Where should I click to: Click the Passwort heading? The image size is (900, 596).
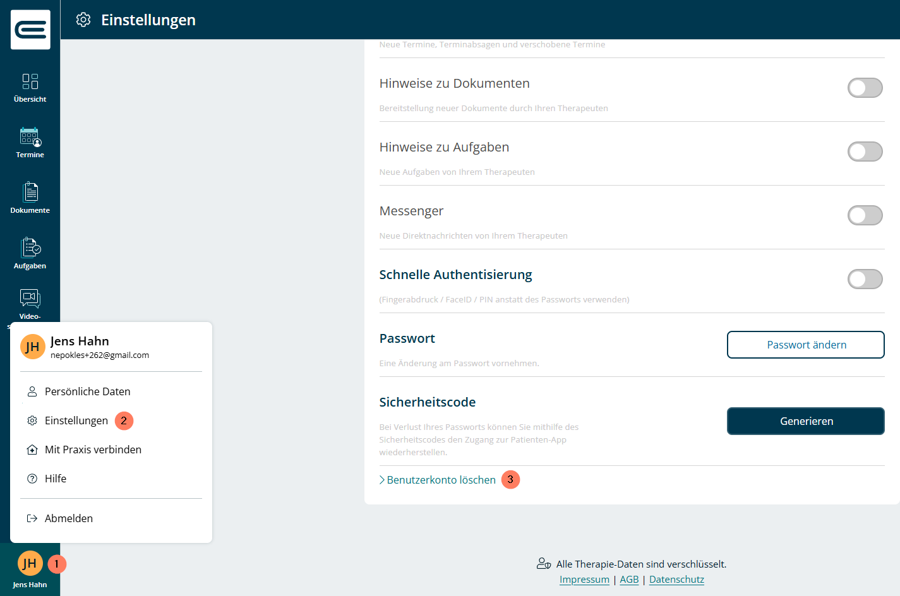point(407,338)
